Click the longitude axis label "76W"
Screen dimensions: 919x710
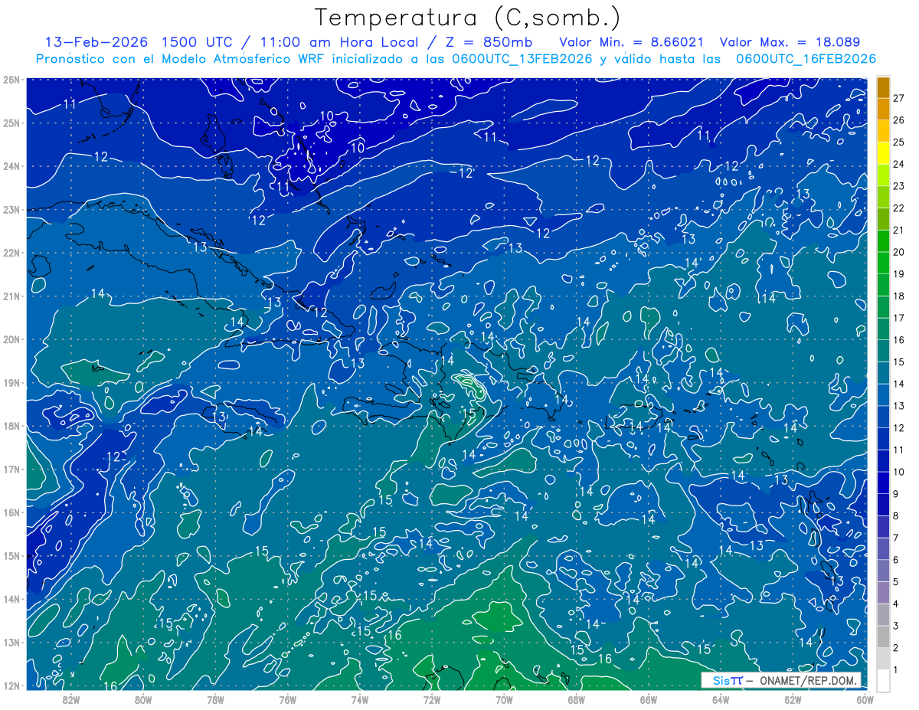click(x=287, y=699)
